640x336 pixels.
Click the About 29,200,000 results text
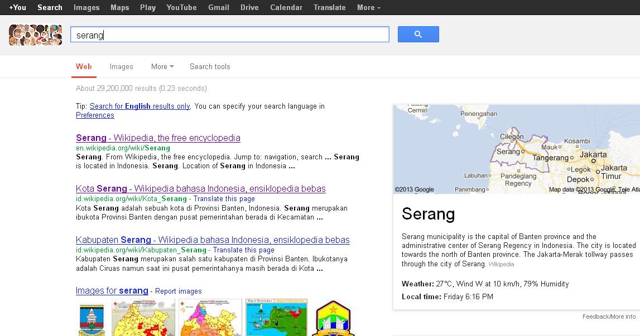[x=141, y=88]
